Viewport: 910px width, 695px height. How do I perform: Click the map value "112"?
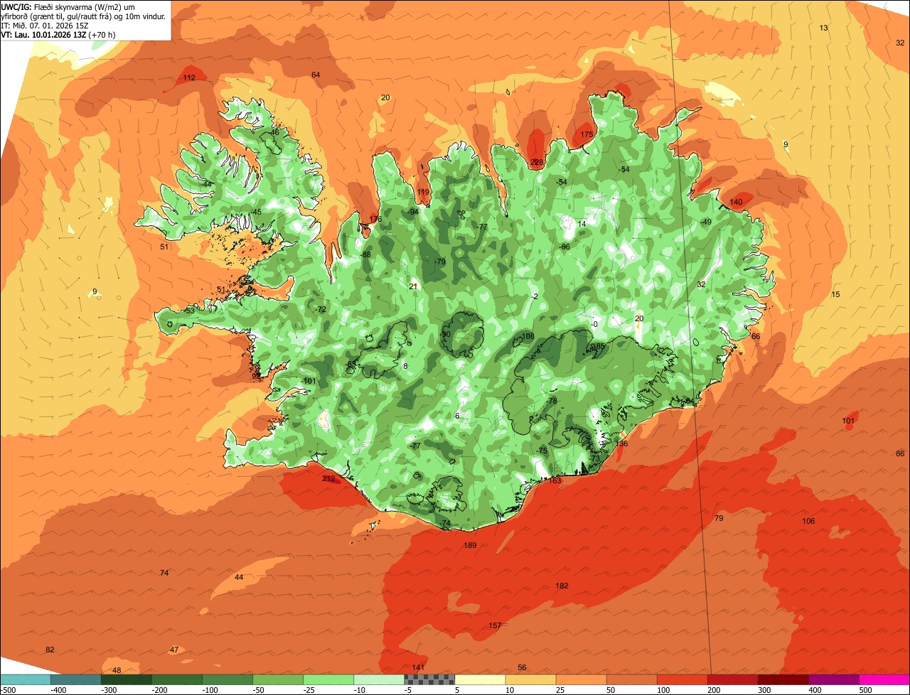[189, 77]
